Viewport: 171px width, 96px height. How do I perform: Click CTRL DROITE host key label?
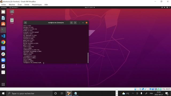point(166,89)
